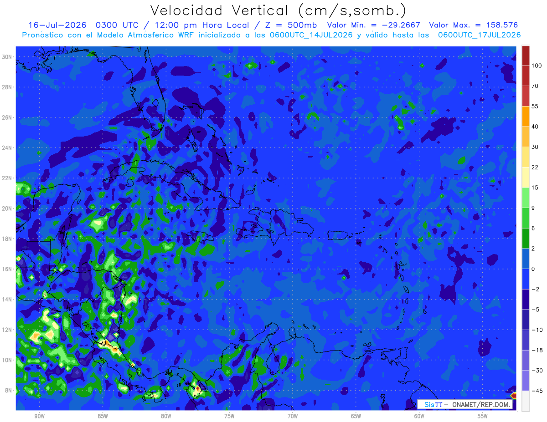
Task: Click the colorbar label '-10'
Action: (537, 330)
